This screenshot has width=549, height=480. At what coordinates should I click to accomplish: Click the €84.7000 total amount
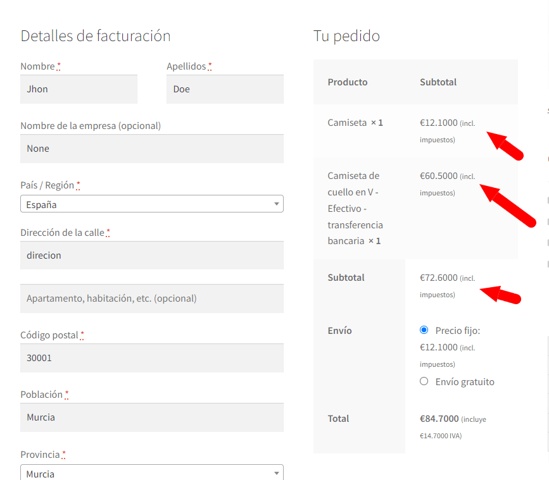[439, 419]
